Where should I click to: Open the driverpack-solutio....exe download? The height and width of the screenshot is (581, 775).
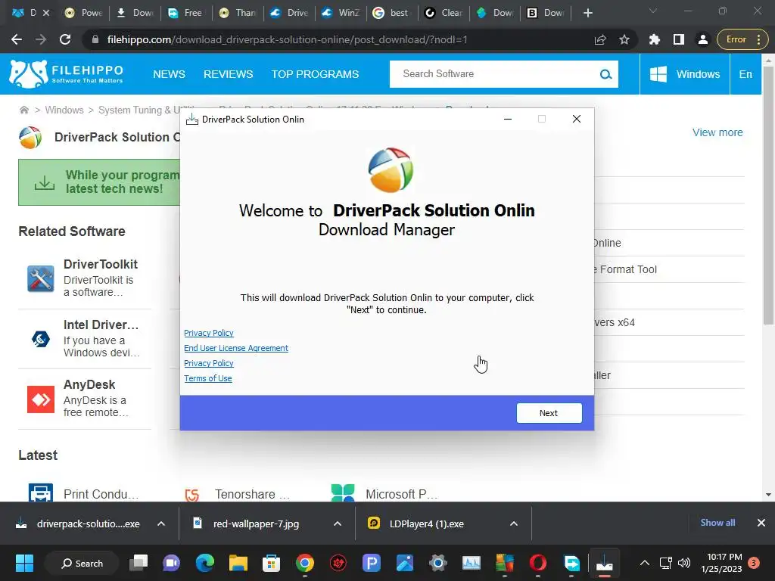click(x=79, y=524)
